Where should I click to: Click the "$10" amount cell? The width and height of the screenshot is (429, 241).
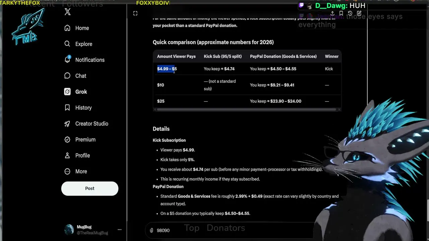[x=161, y=85]
